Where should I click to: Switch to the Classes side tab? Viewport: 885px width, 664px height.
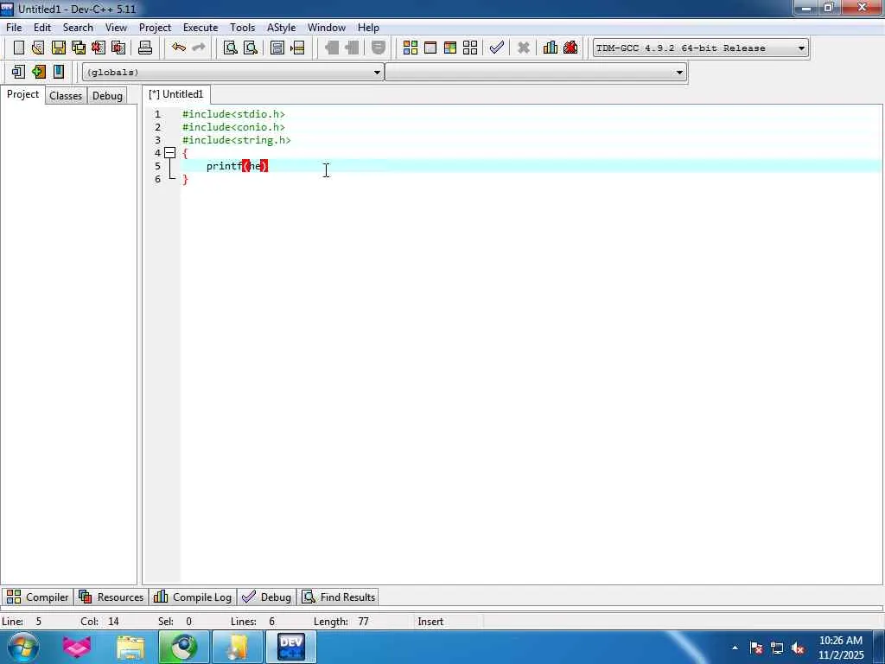point(66,96)
